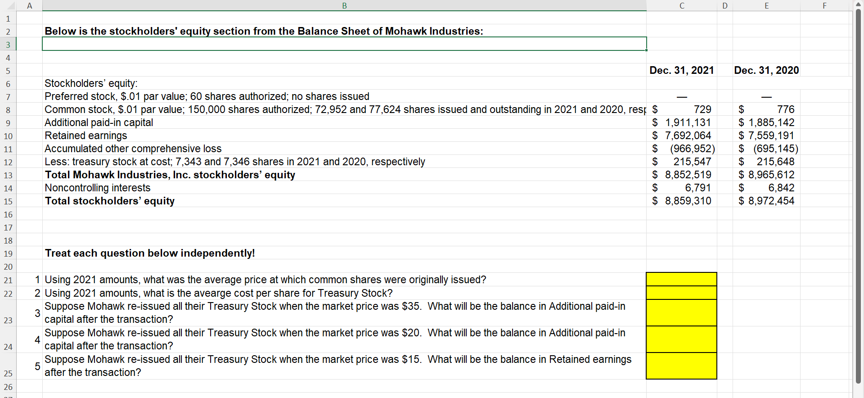Click question 1 text about average issue price
The height and width of the screenshot is (398, 864).
click(265, 280)
